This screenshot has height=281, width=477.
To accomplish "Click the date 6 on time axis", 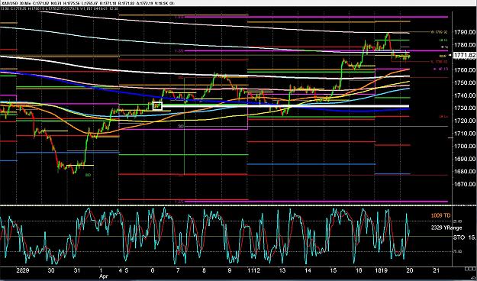I will [153, 270].
